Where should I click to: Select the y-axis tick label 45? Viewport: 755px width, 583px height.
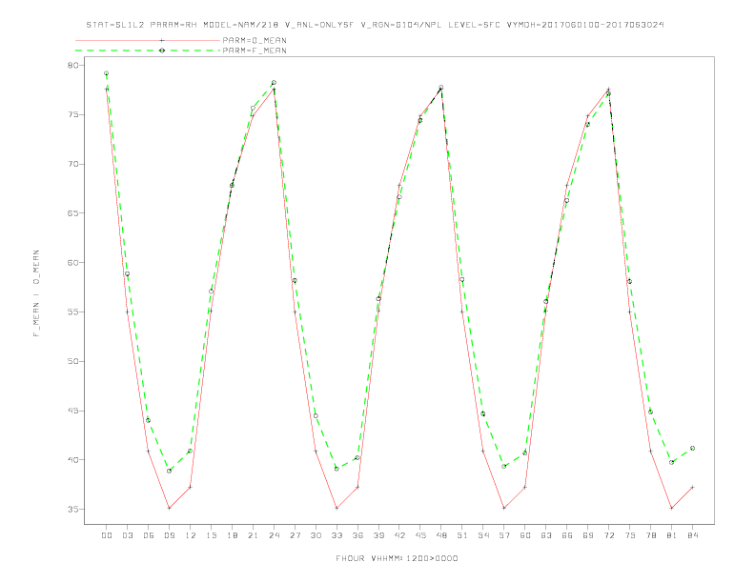pyautogui.click(x=73, y=411)
